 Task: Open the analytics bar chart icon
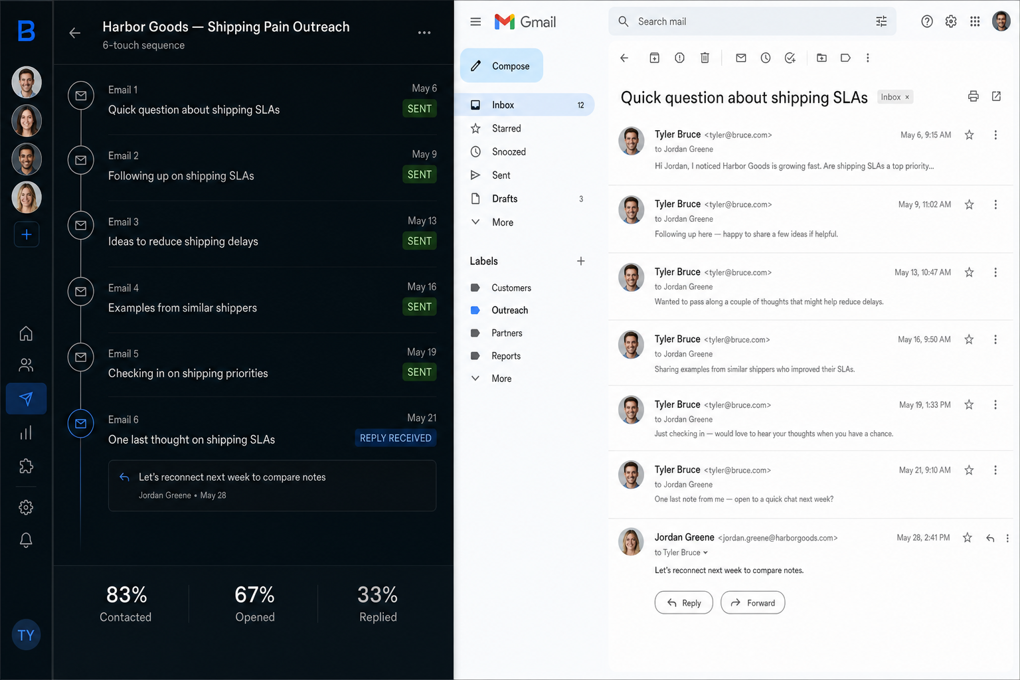click(26, 433)
